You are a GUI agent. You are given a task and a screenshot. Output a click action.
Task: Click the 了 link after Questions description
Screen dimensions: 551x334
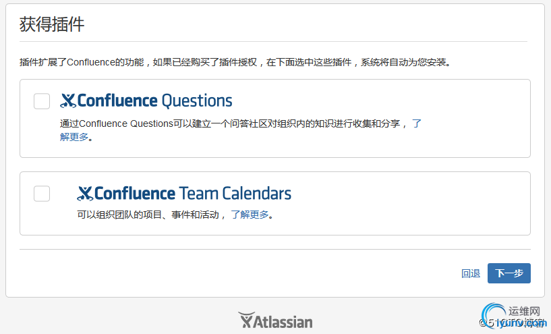(417, 123)
